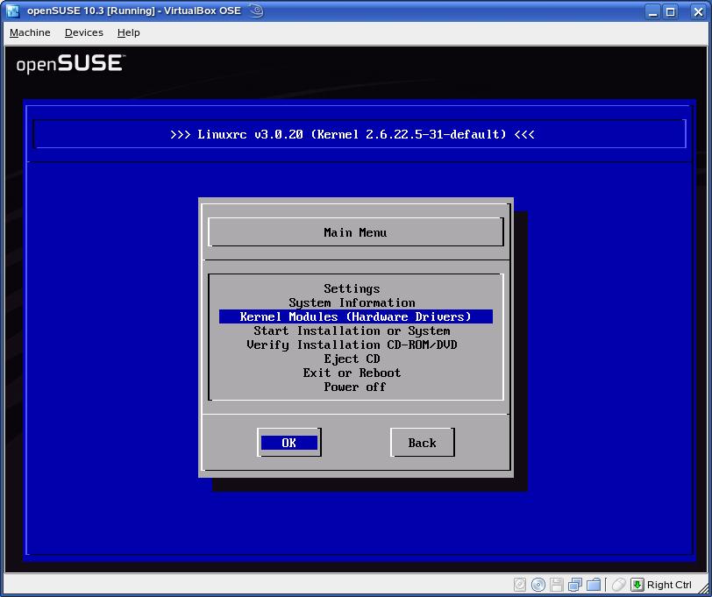Click the floppy disk status icon

(556, 585)
